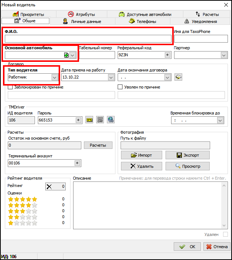The width and height of the screenshot is (232, 260).
Task: Send password via SMS icon
Action: 89,120
